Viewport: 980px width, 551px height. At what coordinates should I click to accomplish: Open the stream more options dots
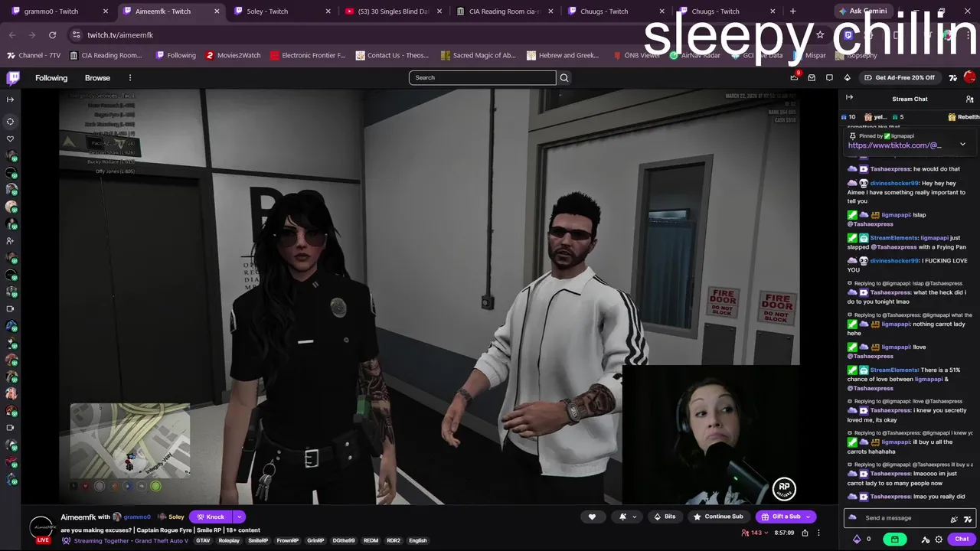pyautogui.click(x=818, y=533)
